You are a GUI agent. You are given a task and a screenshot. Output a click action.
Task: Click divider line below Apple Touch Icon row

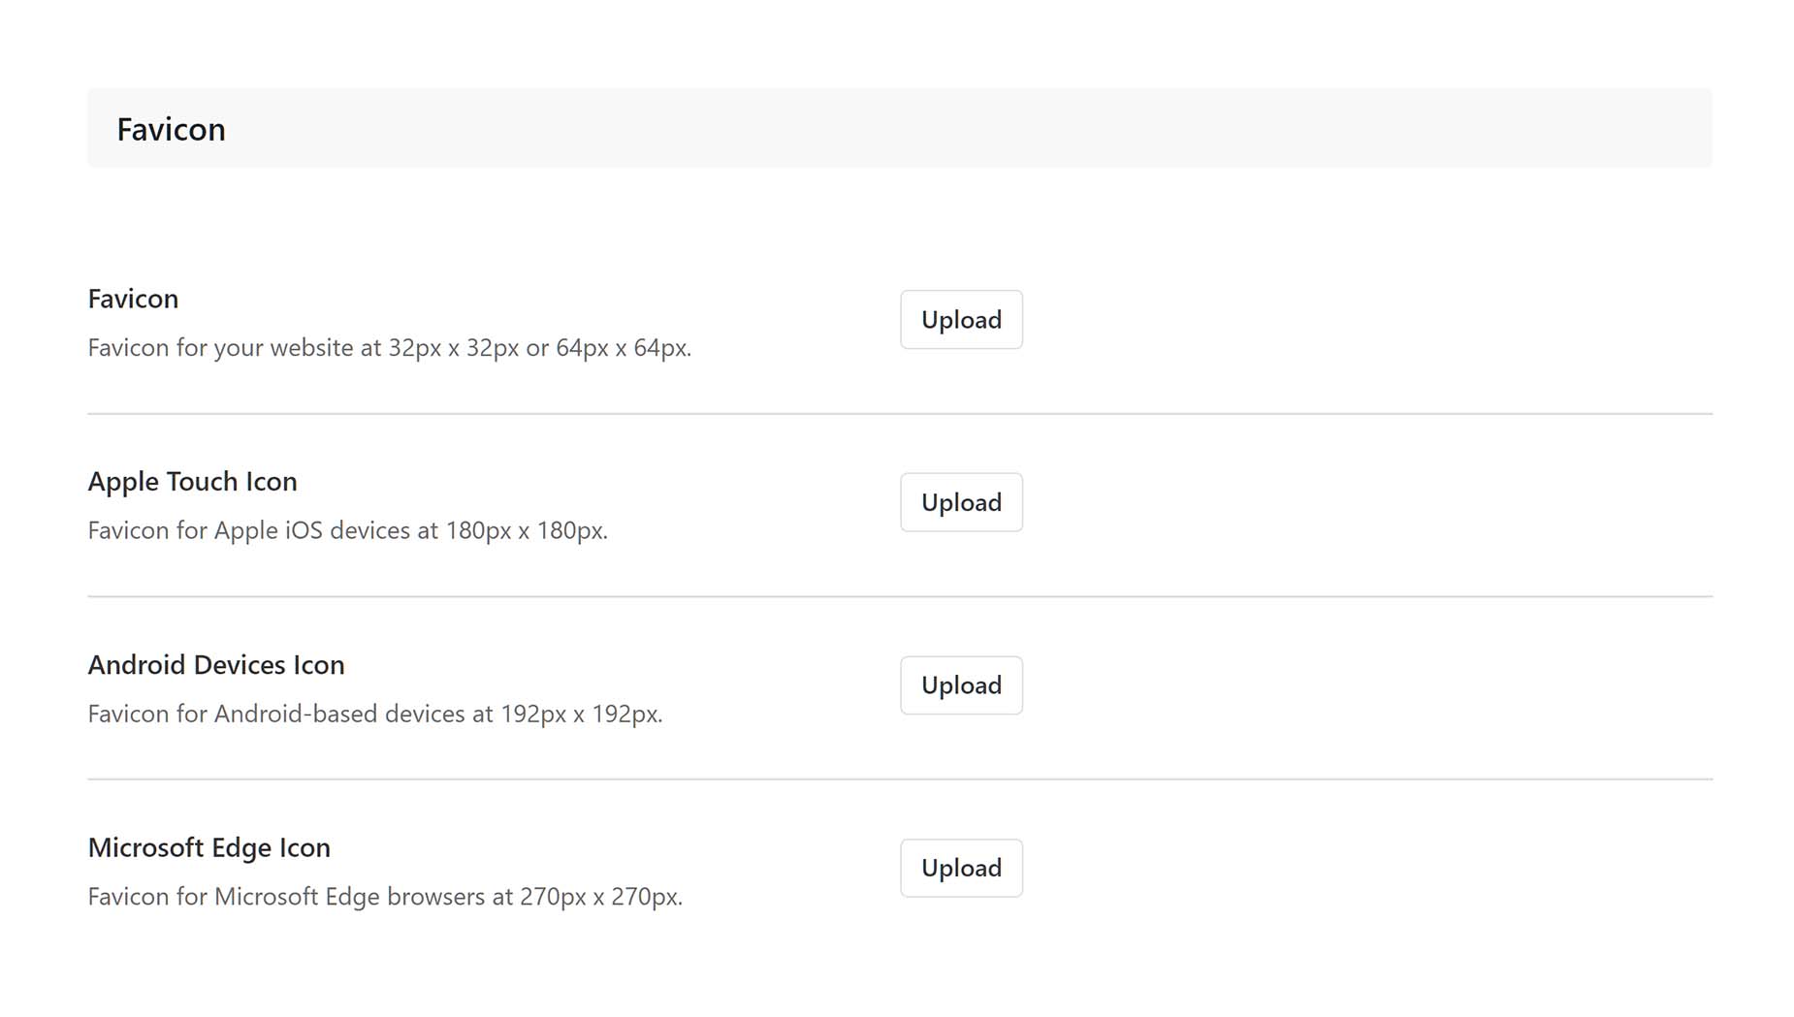point(900,596)
